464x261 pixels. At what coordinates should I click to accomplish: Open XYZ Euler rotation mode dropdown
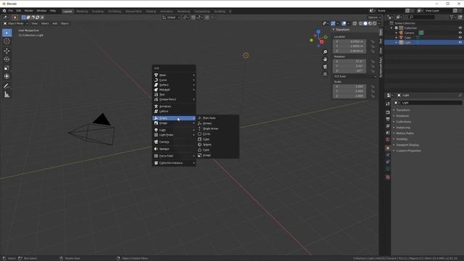click(x=355, y=76)
